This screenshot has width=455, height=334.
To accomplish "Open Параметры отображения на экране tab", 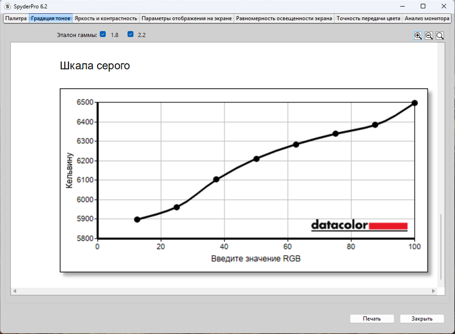I will [187, 18].
